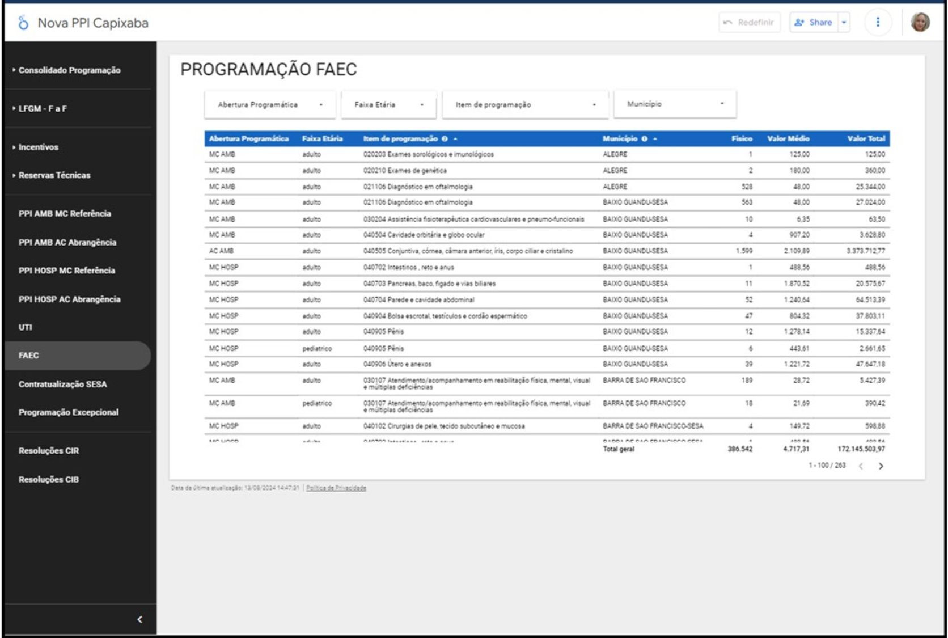Expand the Incentivos navigation section

(39, 147)
